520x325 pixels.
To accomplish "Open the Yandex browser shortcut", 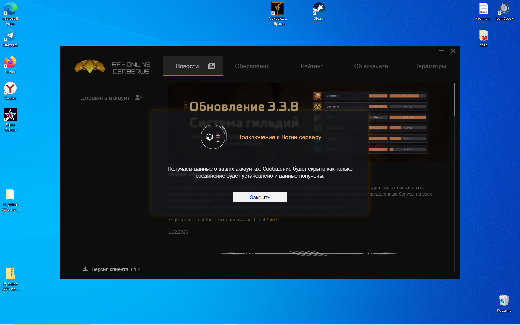I will pos(10,91).
